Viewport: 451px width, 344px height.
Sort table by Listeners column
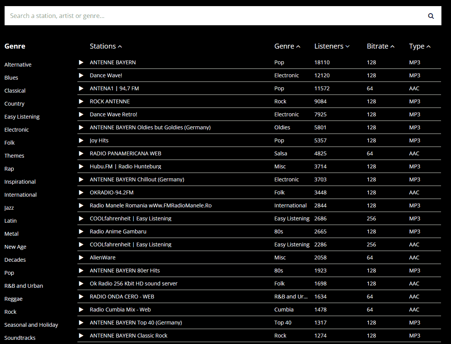pyautogui.click(x=332, y=46)
